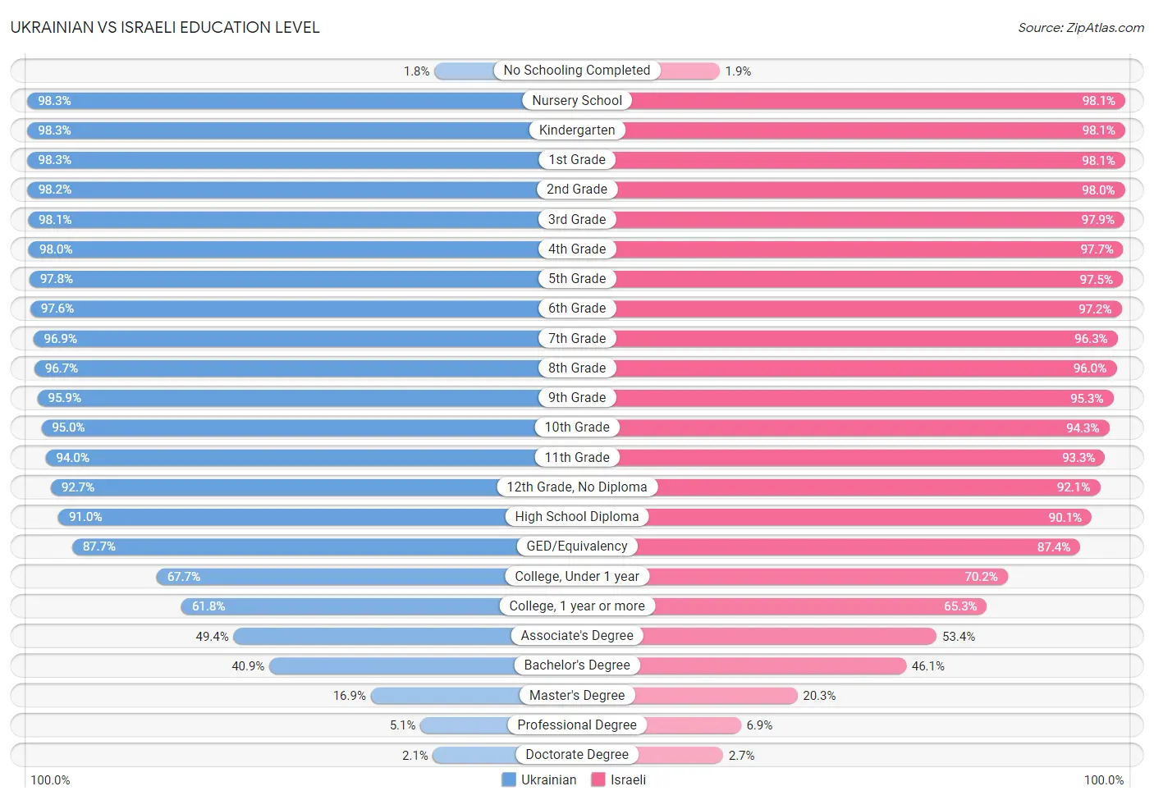
Task: Select the Associate's Degree pink bar
Action: point(789,636)
